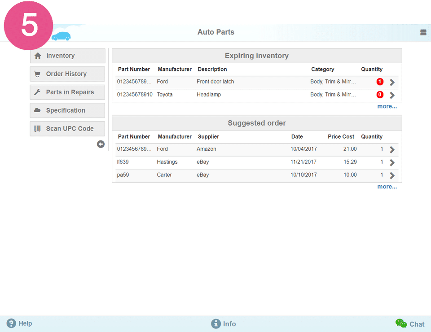
Task: Click the Inventory home icon
Action: tap(38, 56)
